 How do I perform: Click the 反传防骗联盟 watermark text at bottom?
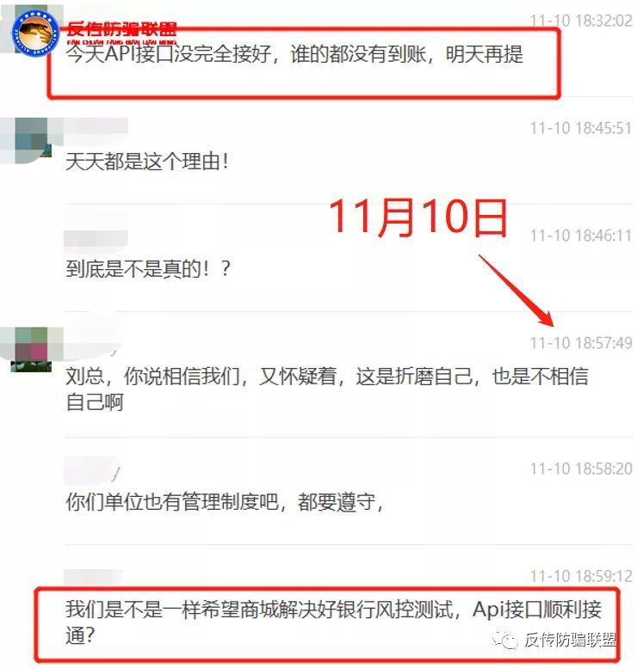(571, 640)
